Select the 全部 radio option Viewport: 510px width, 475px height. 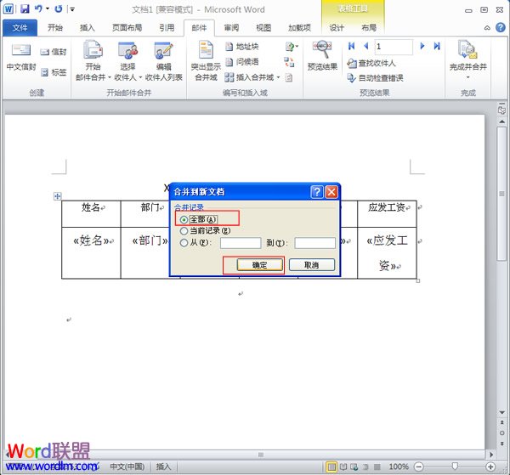click(184, 219)
